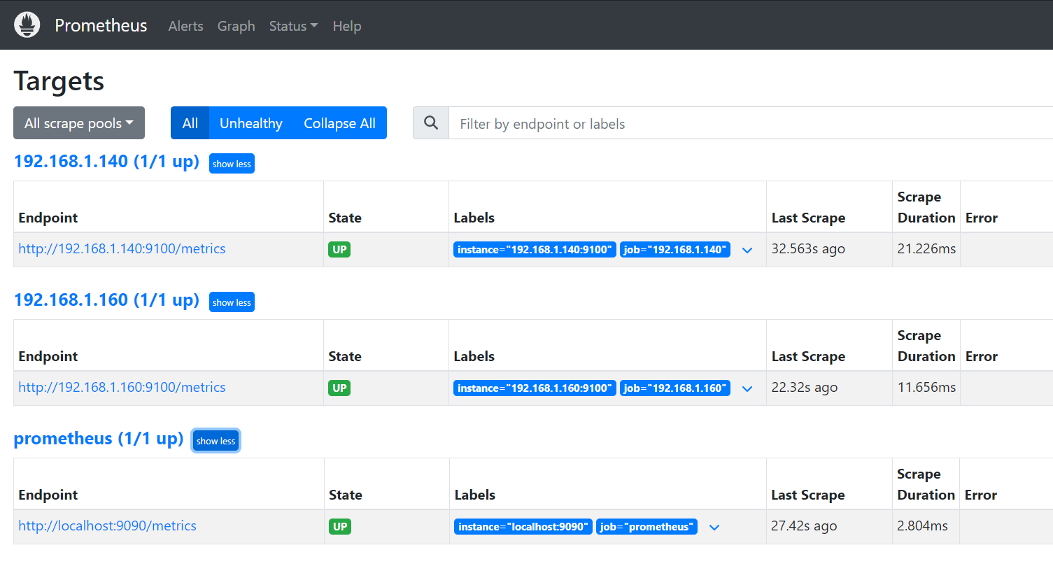
Task: Open endpoint http://localhost:9090/metrics
Action: coord(107,526)
